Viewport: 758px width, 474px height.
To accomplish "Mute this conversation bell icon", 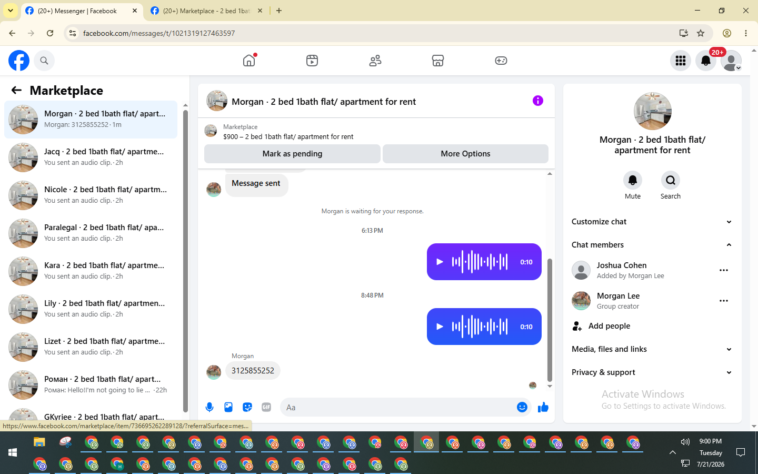I will 633,180.
